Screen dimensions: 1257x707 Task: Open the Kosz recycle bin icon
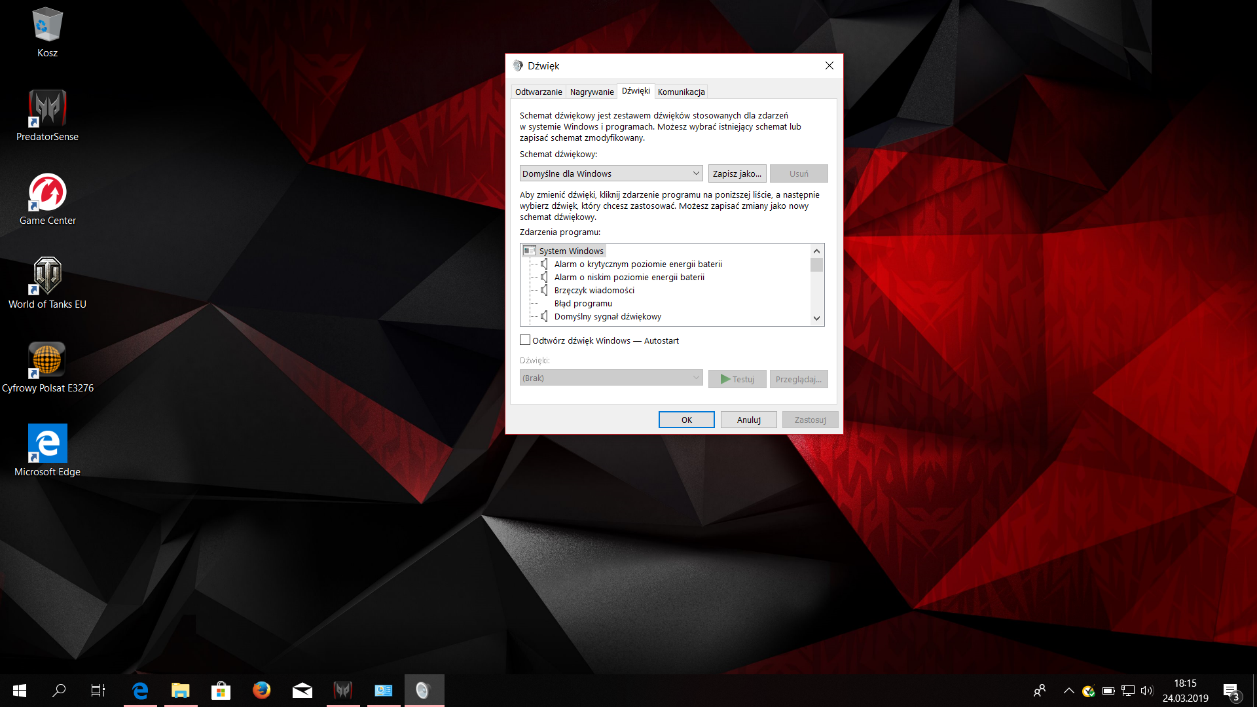[x=47, y=25]
